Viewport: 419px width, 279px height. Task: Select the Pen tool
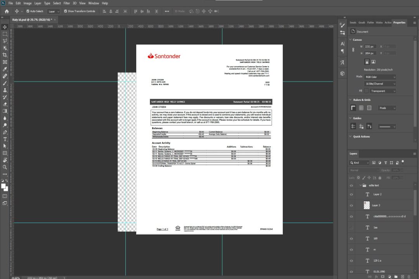point(5,132)
